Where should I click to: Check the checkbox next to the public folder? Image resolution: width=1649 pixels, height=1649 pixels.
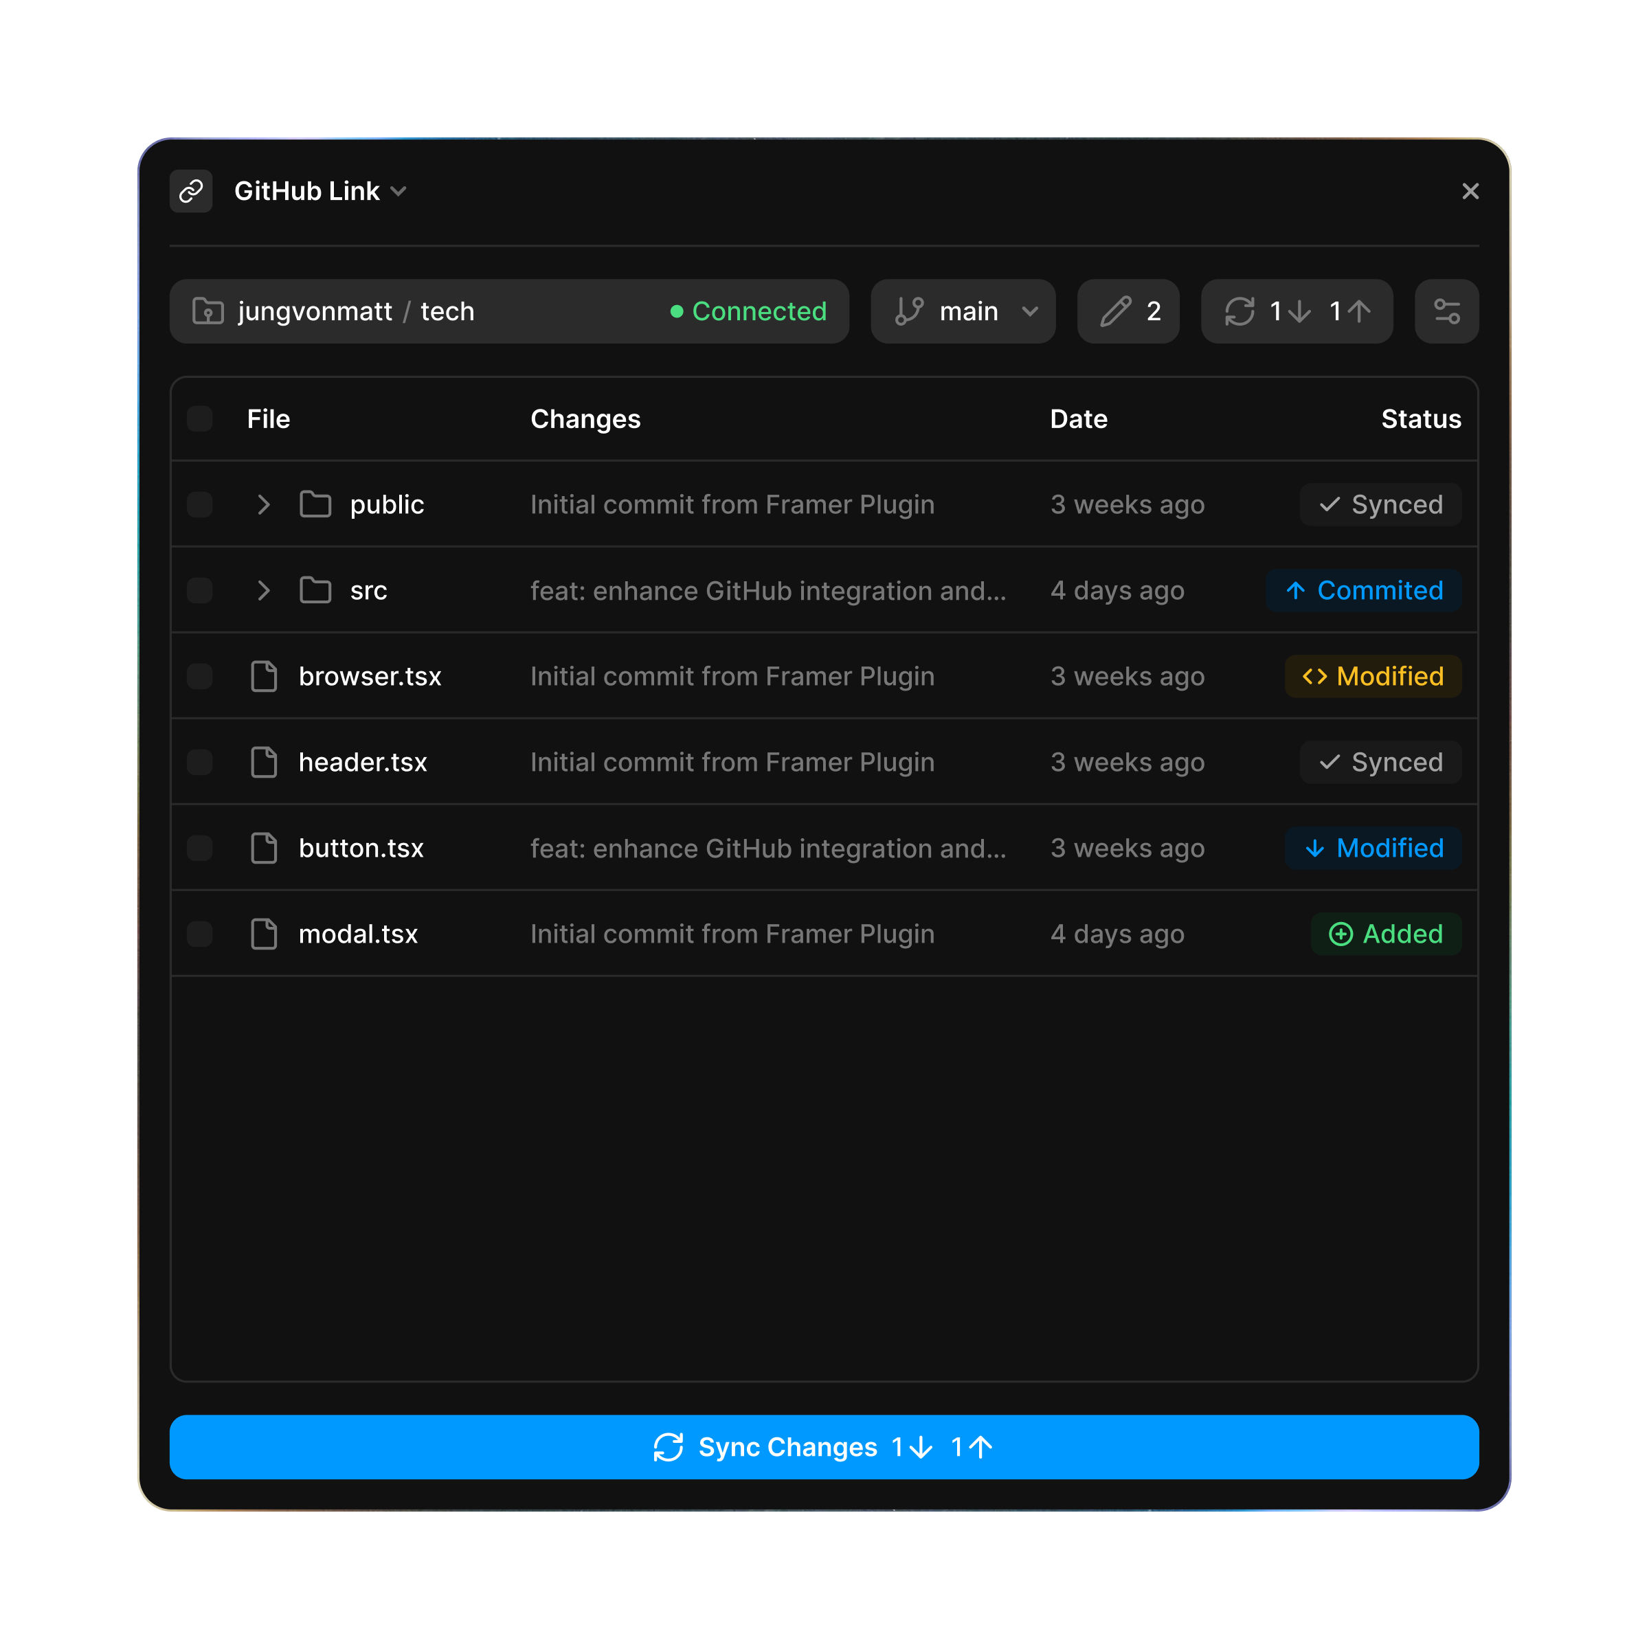click(x=200, y=504)
